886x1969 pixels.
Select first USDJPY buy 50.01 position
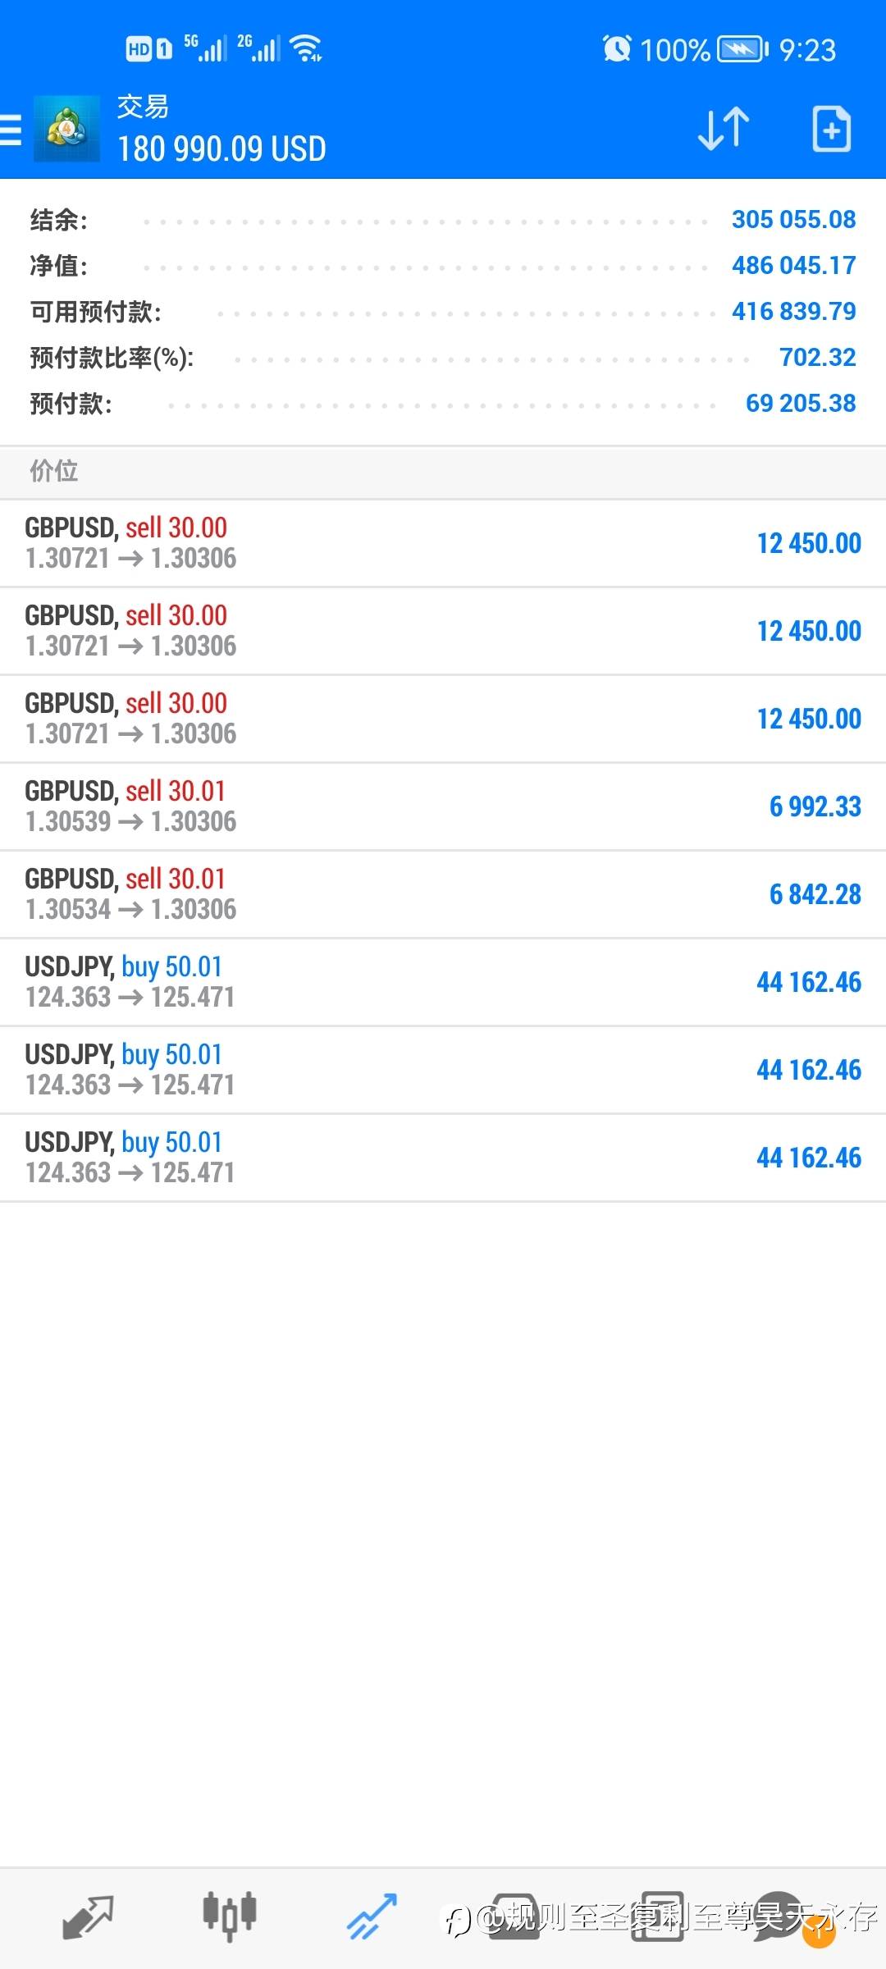(x=443, y=982)
